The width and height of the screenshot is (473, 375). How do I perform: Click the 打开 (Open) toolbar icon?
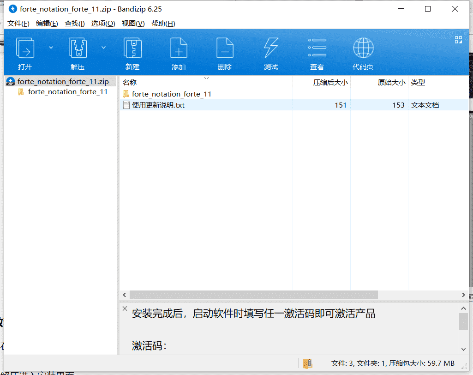(x=25, y=48)
